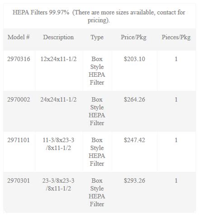Select the Pieces/Pkg column header
The width and height of the screenshot is (200, 218).
click(x=176, y=37)
